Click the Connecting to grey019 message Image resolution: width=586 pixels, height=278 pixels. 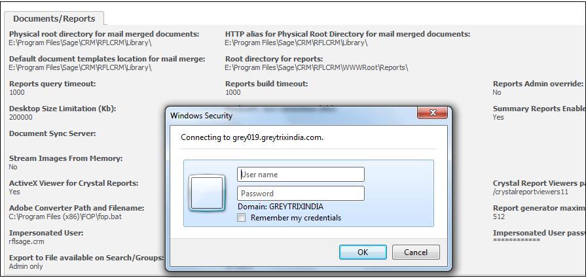(x=252, y=137)
